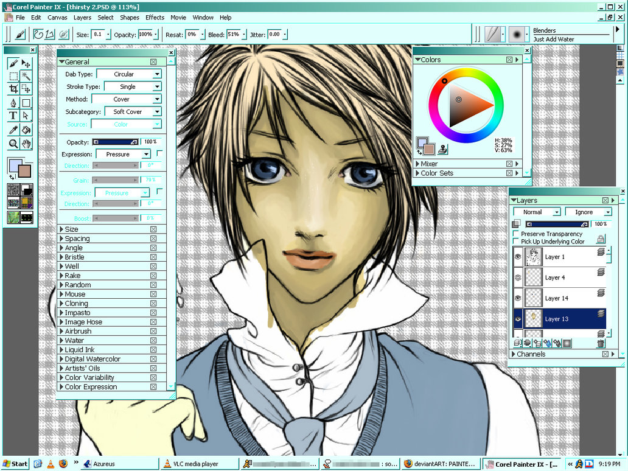Hide Layer 14 using its eye icon
This screenshot has width=628, height=471.
518,298
